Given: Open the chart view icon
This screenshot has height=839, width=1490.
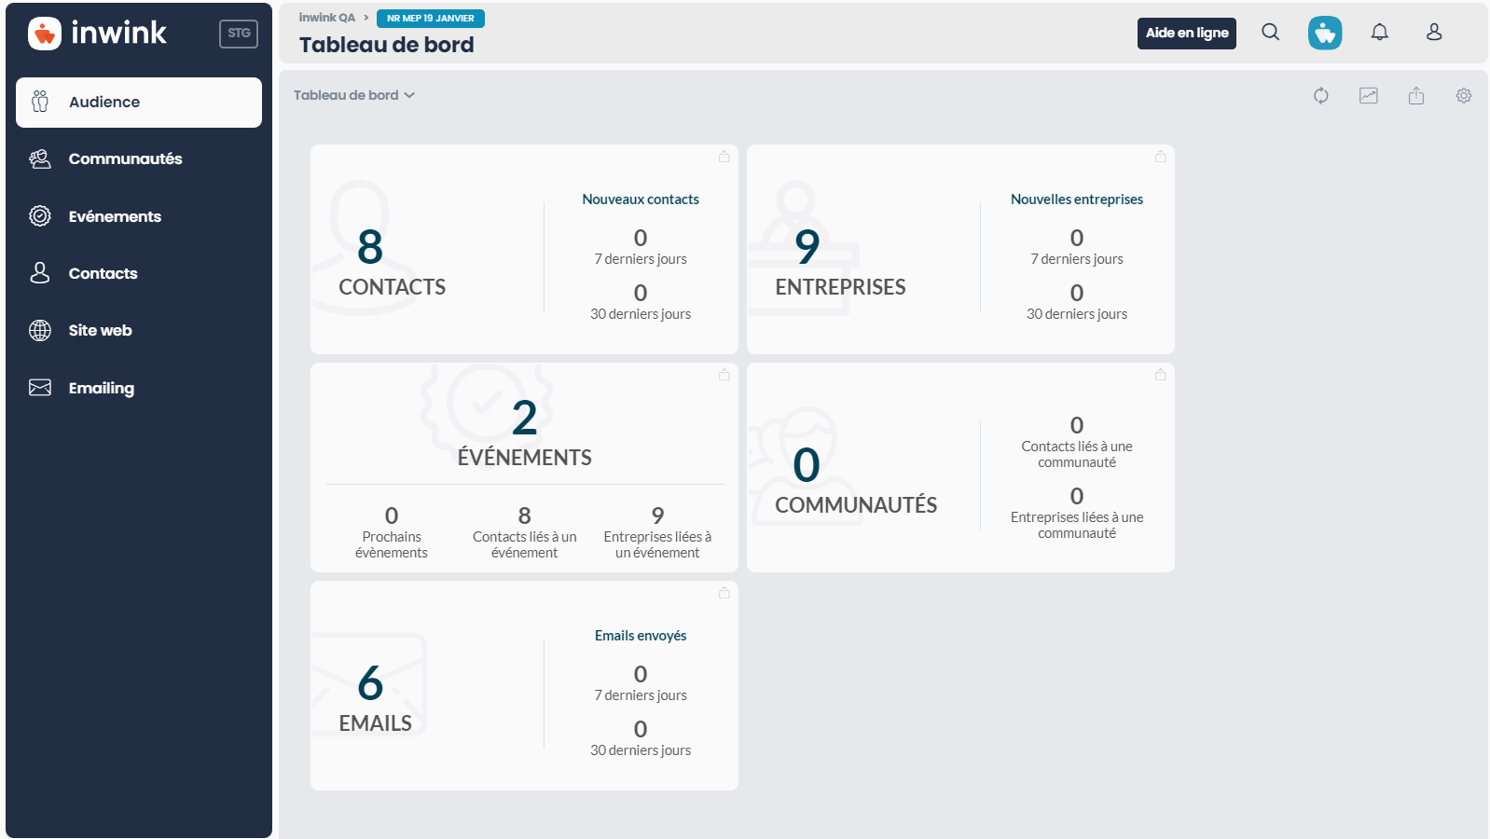Looking at the screenshot, I should click(1368, 95).
